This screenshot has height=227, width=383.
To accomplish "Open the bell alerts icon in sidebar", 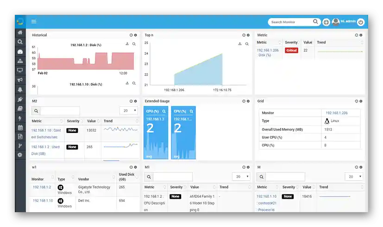I will point(20,90).
